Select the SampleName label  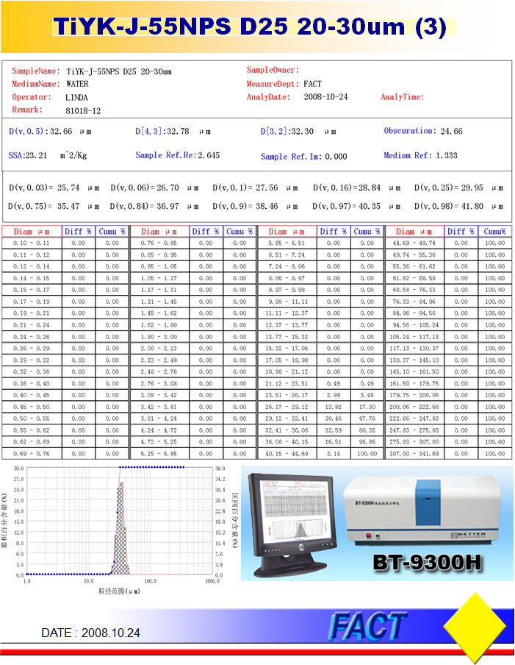coord(36,71)
